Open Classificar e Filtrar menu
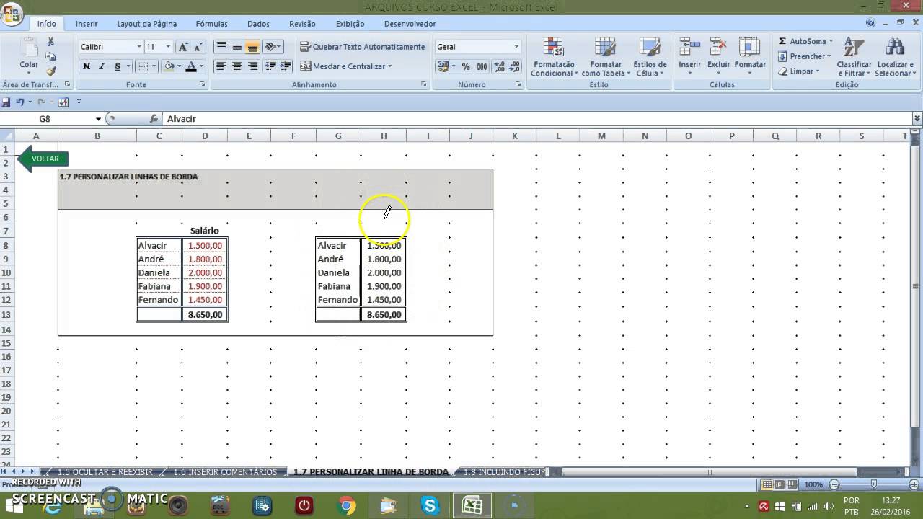This screenshot has width=923, height=519. pos(854,57)
